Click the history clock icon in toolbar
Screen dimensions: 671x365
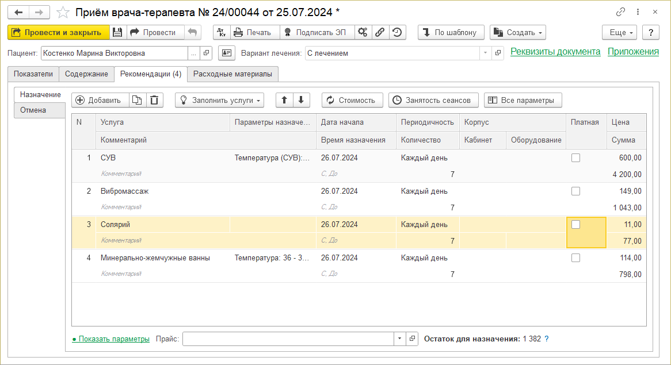point(397,32)
